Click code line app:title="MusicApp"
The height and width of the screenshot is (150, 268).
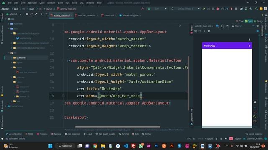tap(100, 89)
